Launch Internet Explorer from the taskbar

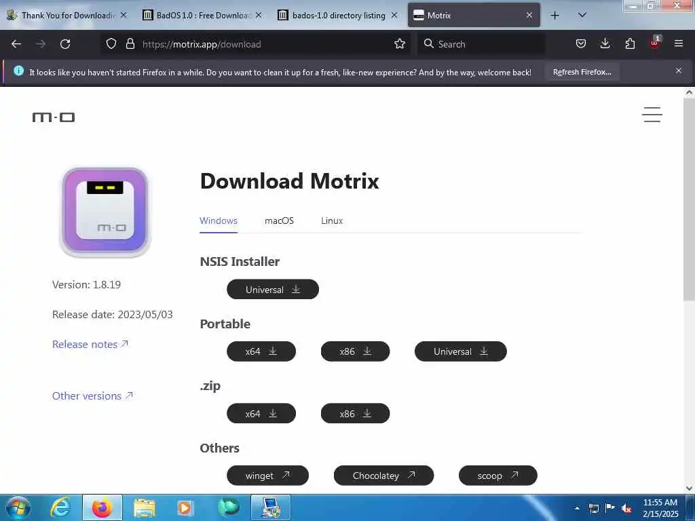pyautogui.click(x=60, y=507)
